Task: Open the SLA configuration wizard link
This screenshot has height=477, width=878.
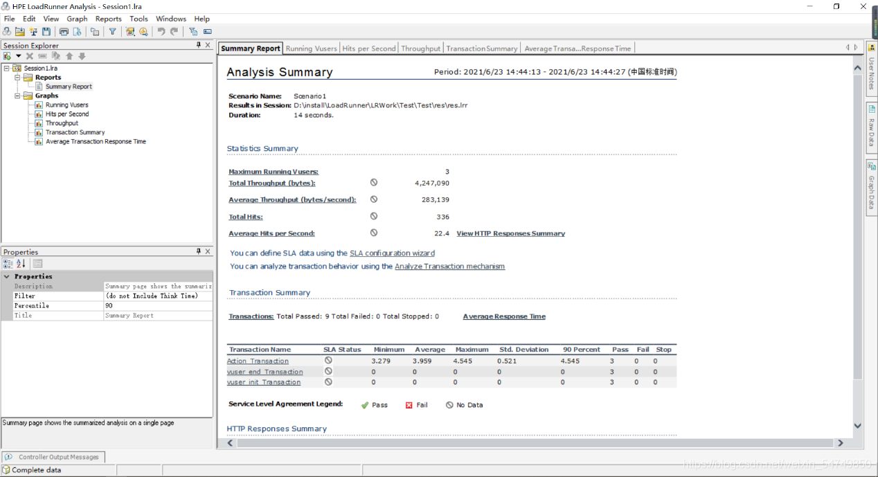Action: point(392,253)
